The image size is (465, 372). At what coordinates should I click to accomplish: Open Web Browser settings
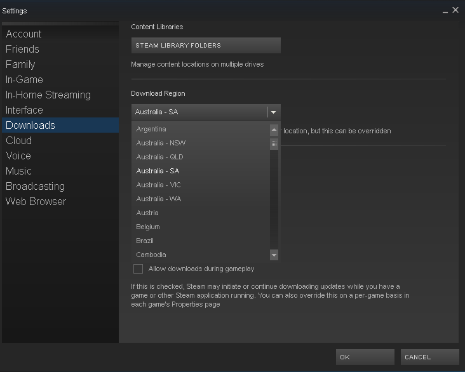(60, 202)
